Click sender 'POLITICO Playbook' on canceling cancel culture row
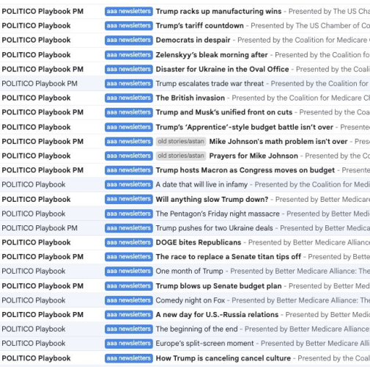 pos(36,358)
